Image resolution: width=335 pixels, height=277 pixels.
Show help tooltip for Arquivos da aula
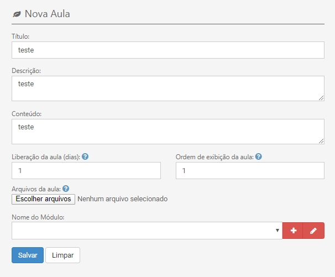click(66, 189)
